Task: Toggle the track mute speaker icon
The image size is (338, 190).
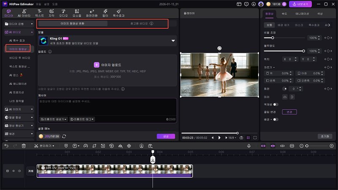Action: [19, 171]
